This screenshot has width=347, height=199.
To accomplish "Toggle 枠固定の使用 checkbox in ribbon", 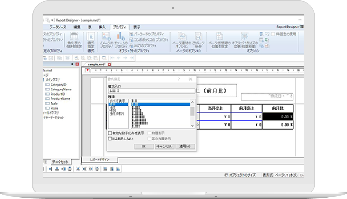I will point(273,34).
